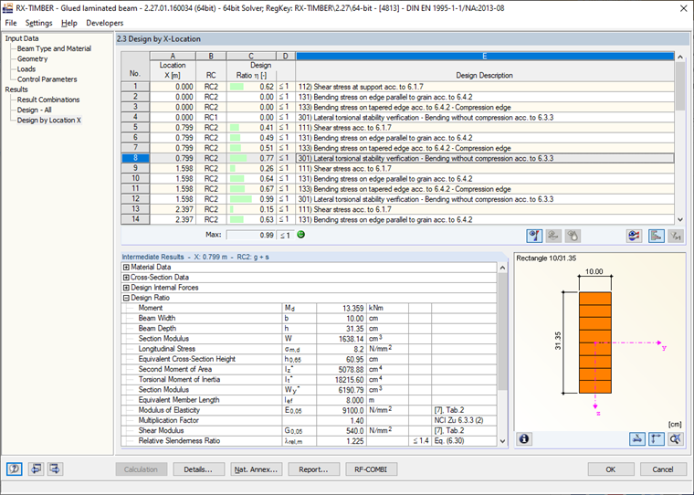The image size is (694, 495).
Task: Click the cross-section info icon
Action: (x=524, y=438)
